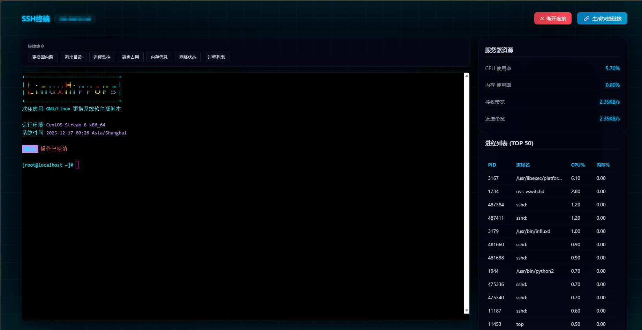The image size is (642, 330).
Task: Click the 进程列表 (TOP 50) heading
Action: tap(509, 143)
